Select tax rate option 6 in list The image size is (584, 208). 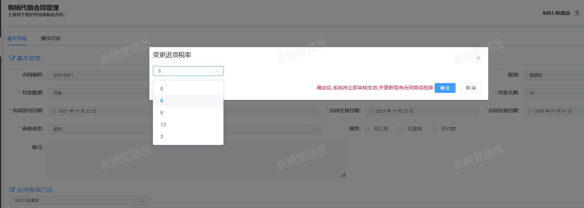click(x=188, y=101)
